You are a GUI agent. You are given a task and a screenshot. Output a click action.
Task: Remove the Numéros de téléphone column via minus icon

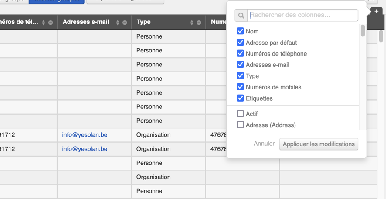pyautogui.click(x=51, y=23)
